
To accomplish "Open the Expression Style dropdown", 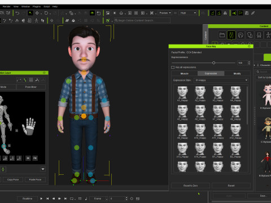I will coord(221,80).
